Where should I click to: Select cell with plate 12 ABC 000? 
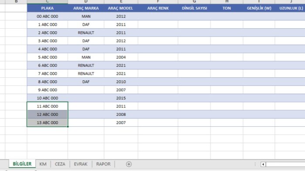[x=47, y=114]
